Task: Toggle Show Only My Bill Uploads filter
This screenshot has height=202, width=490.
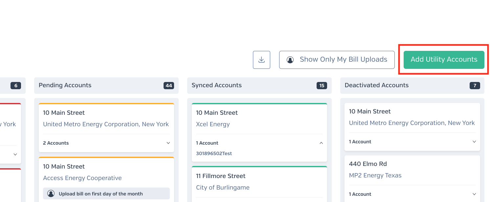Action: [337, 60]
